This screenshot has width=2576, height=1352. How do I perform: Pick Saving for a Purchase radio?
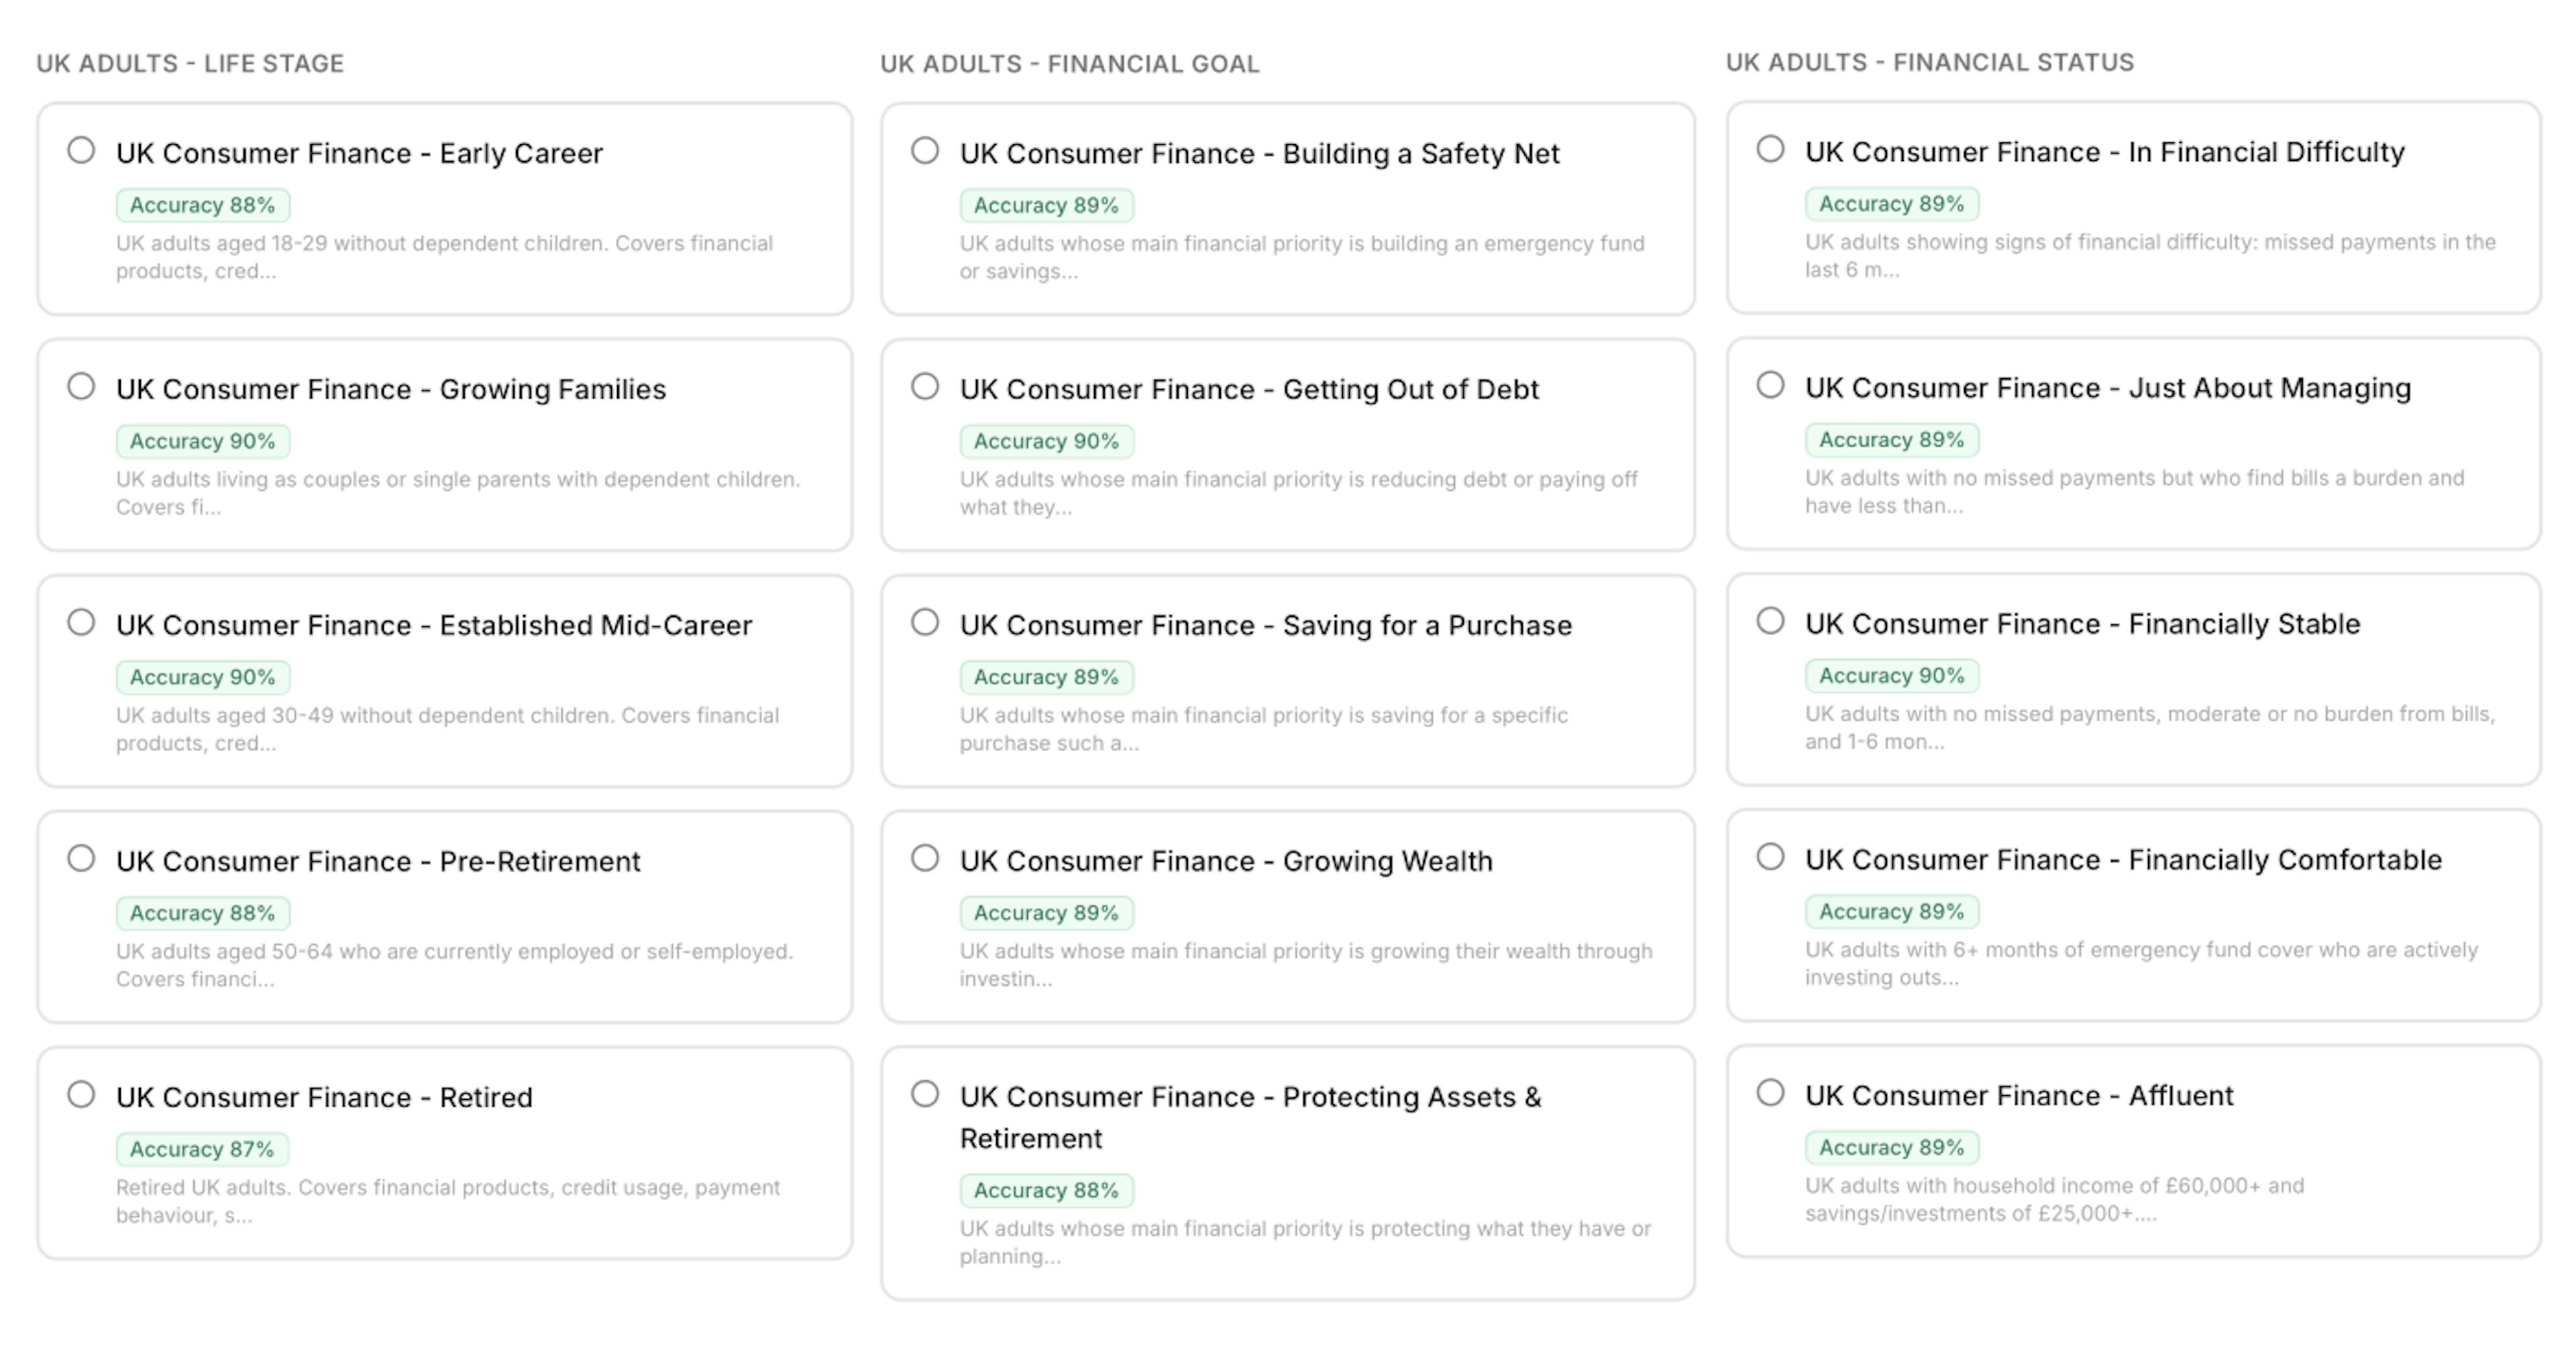pos(925,622)
